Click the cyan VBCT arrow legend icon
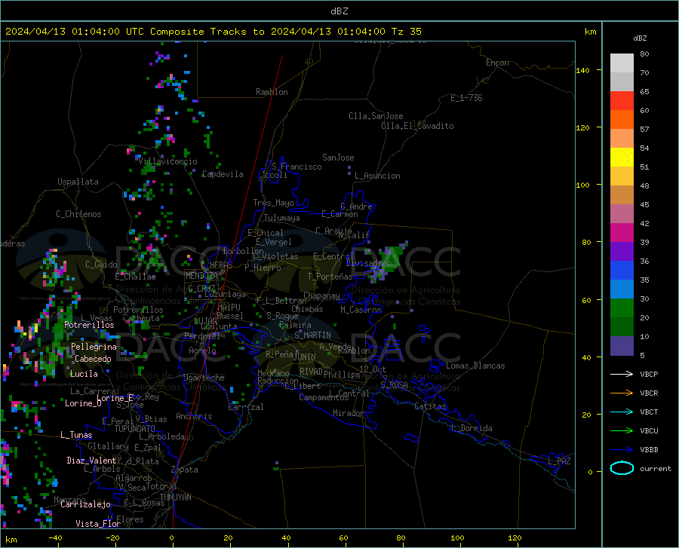 [x=622, y=412]
